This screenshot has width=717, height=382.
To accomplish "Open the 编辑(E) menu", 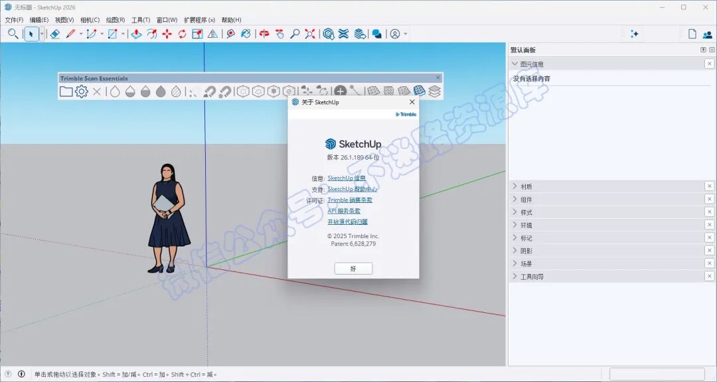I will click(39, 20).
